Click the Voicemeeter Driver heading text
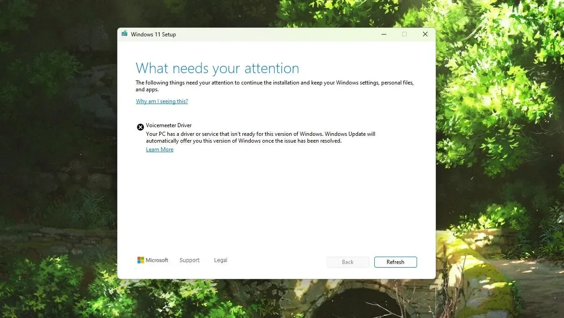 (x=169, y=125)
